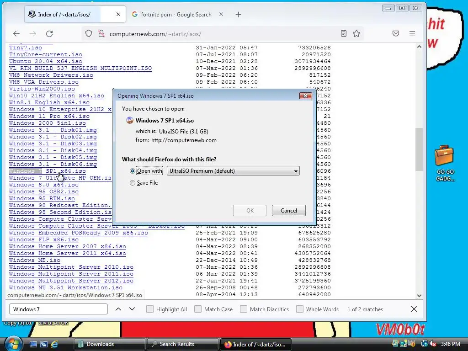This screenshot has height=351, width=468.
Task: Enable Match Case checkbox
Action: [198, 309]
